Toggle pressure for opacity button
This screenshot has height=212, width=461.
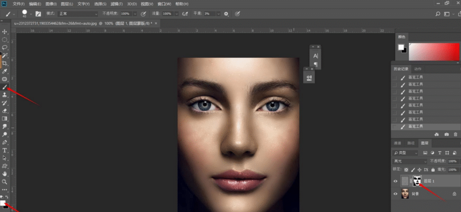click(144, 14)
